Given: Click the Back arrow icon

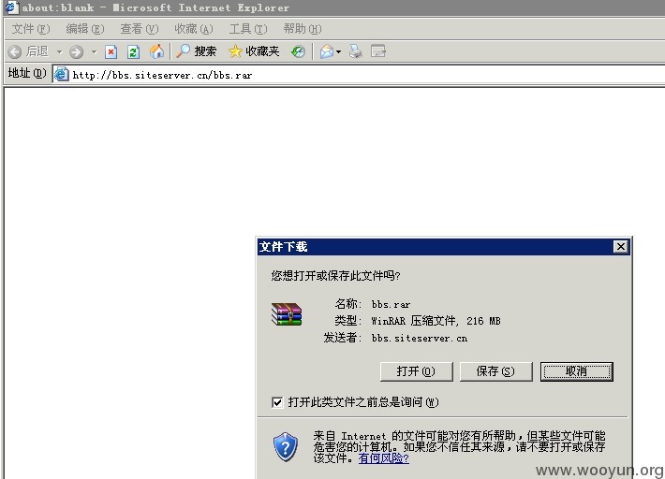Looking at the screenshot, I should point(15,51).
